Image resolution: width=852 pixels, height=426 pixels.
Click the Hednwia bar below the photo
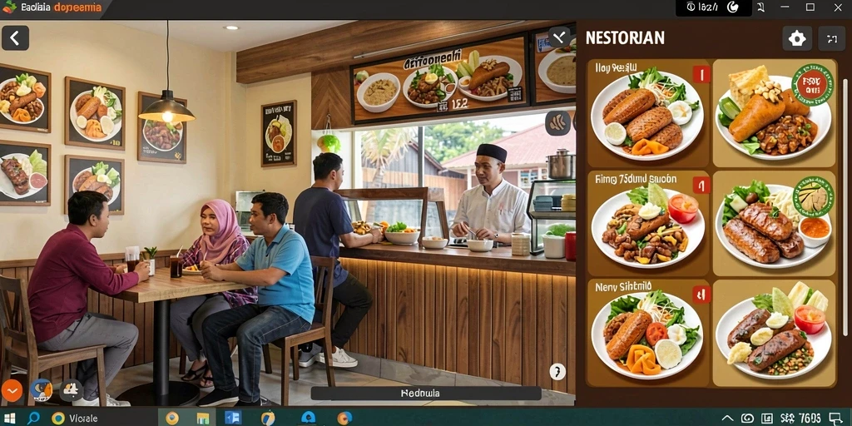[x=425, y=393]
